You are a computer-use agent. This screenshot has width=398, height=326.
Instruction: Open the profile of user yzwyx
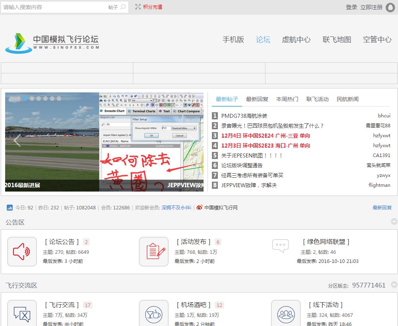(384, 175)
